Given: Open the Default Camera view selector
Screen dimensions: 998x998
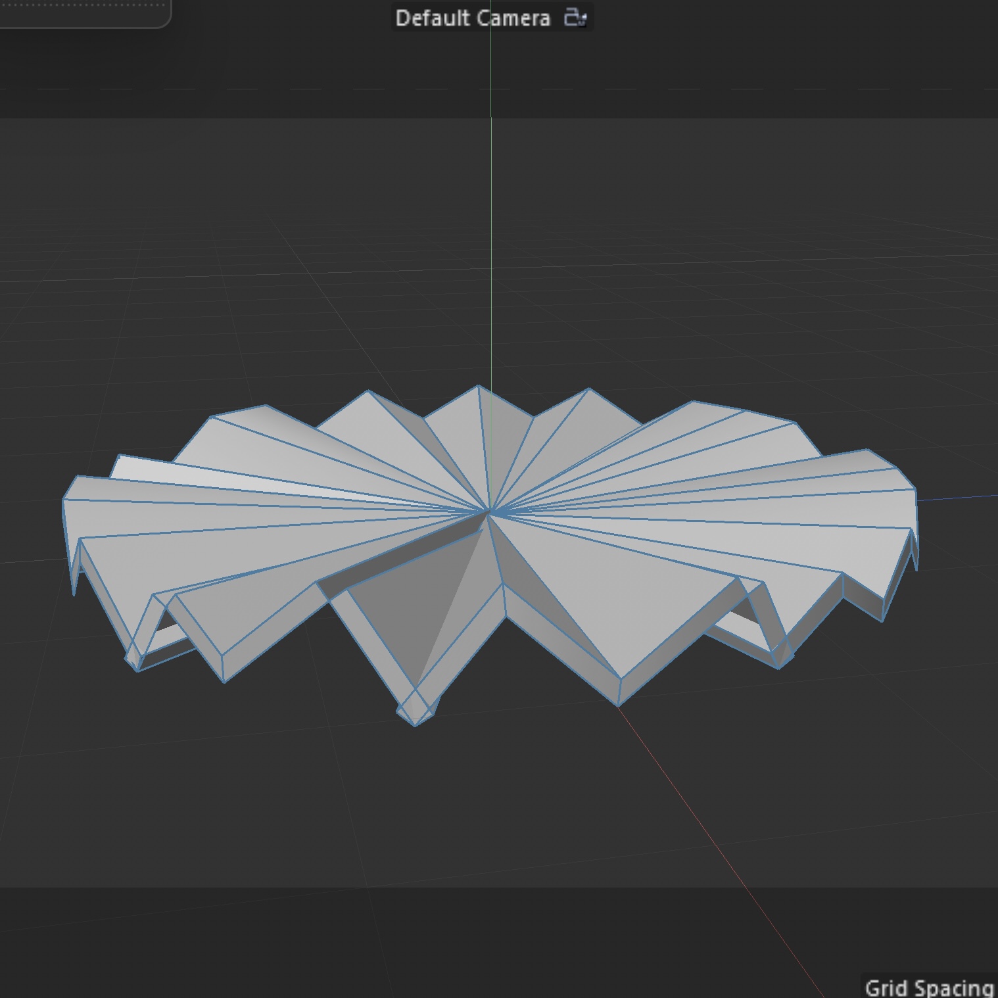Looking at the screenshot, I should [x=473, y=18].
